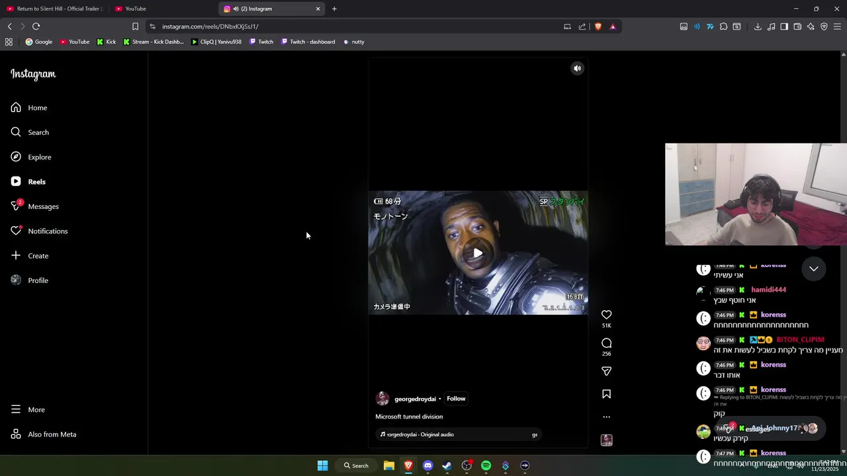
Task: Like the reel with heart icon
Action: click(606, 315)
